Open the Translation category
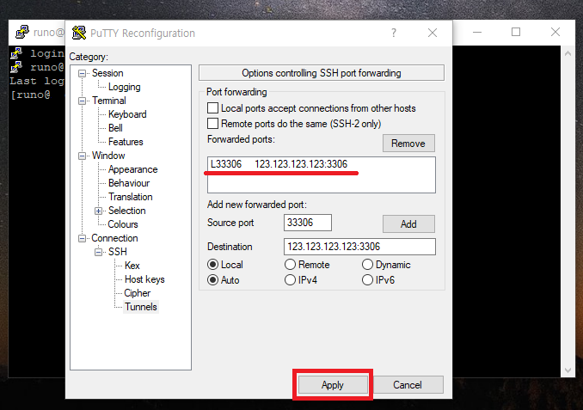This screenshot has width=583, height=410. [x=130, y=197]
